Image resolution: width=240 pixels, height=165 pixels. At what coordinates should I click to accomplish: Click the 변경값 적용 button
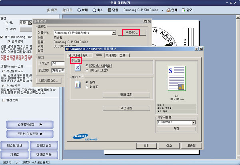44,155
